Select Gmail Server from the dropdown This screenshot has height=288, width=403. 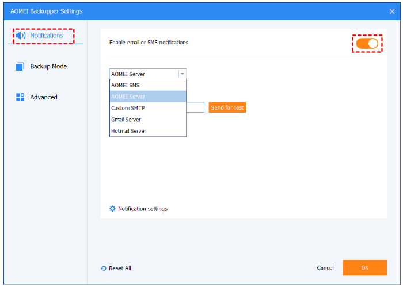coord(148,120)
